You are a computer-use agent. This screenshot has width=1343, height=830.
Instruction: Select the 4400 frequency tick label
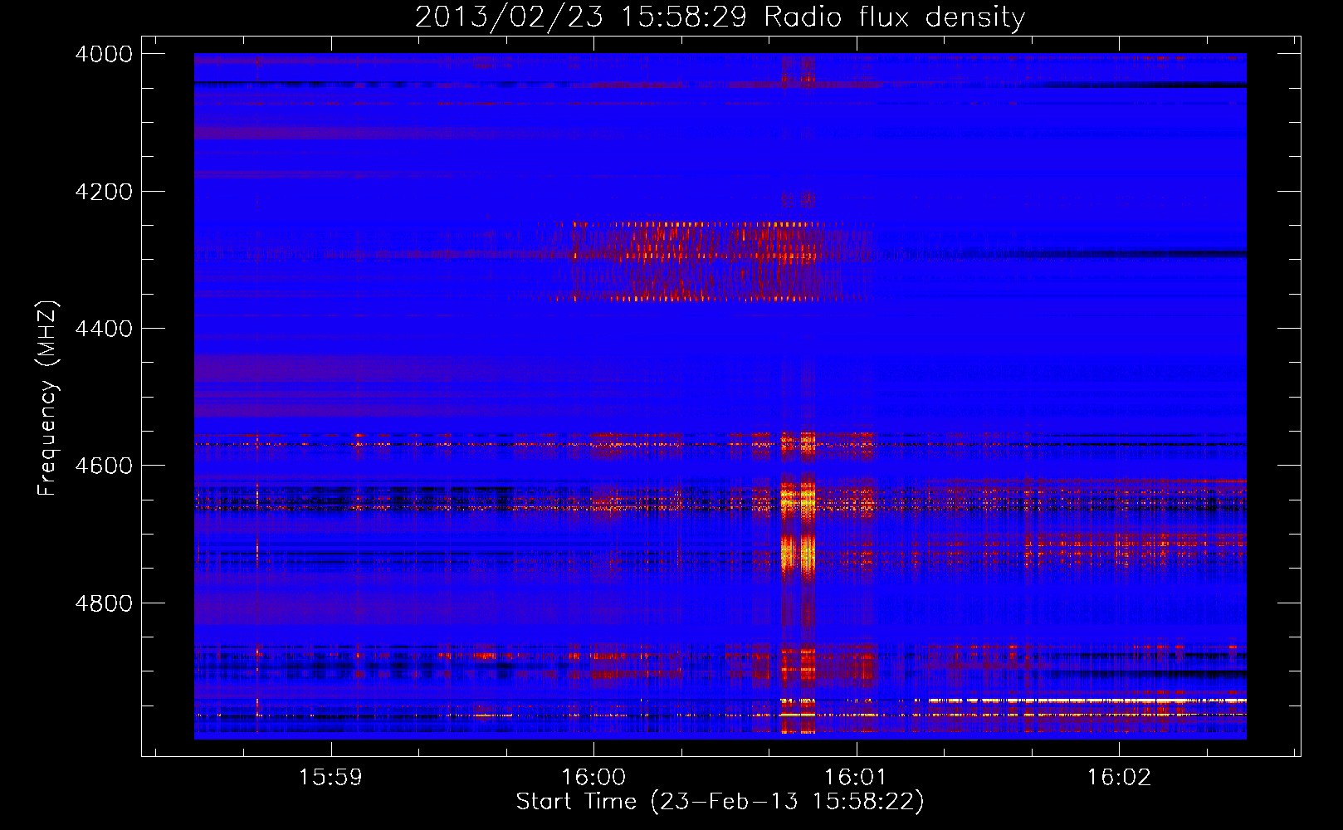click(104, 329)
